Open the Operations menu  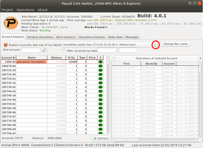click(25, 10)
